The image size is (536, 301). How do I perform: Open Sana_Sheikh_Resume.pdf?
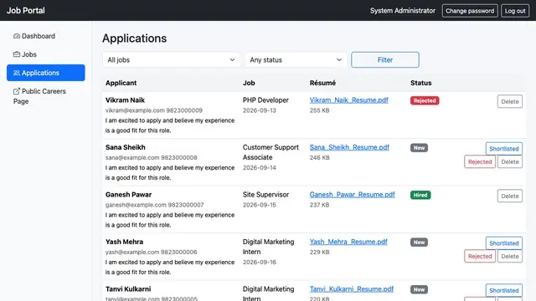coord(349,147)
